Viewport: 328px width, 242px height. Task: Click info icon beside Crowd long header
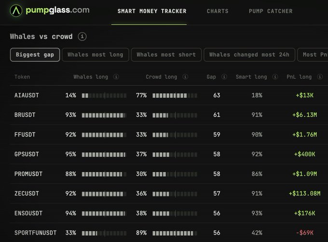185,77
